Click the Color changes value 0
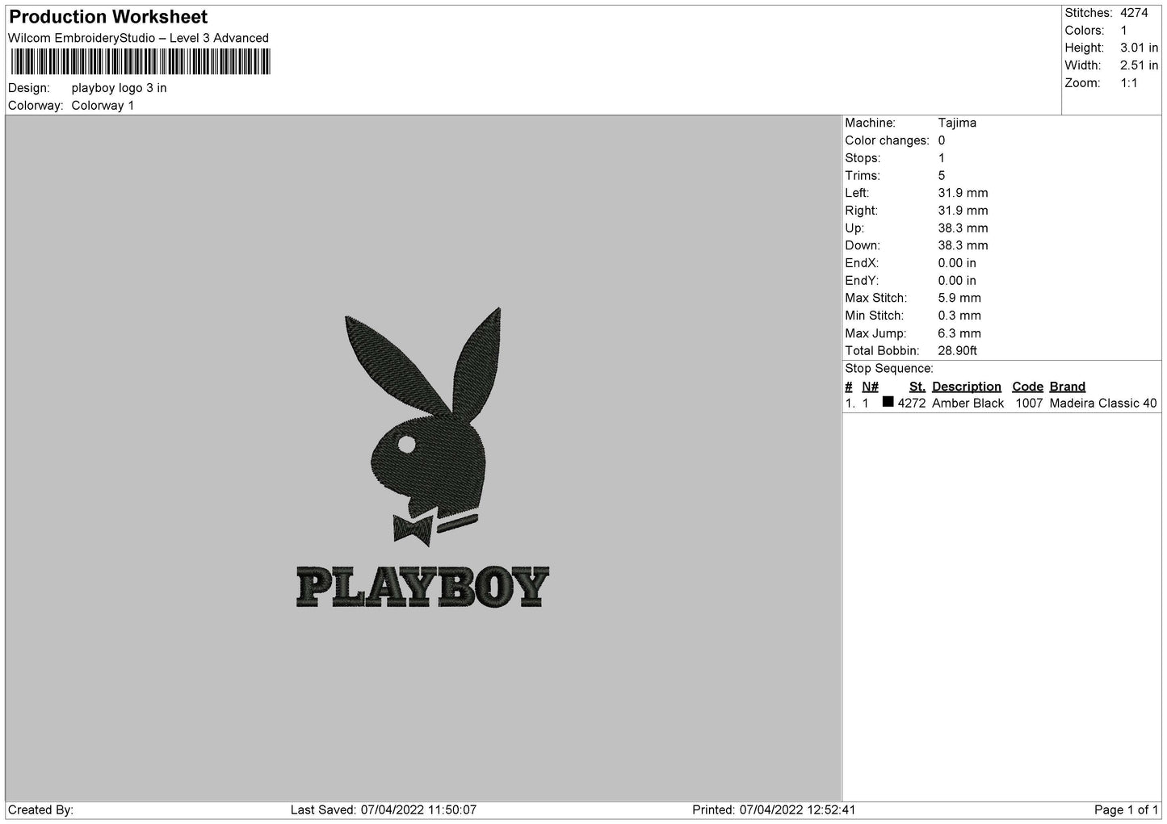The width and height of the screenshot is (1167, 824). 942,140
